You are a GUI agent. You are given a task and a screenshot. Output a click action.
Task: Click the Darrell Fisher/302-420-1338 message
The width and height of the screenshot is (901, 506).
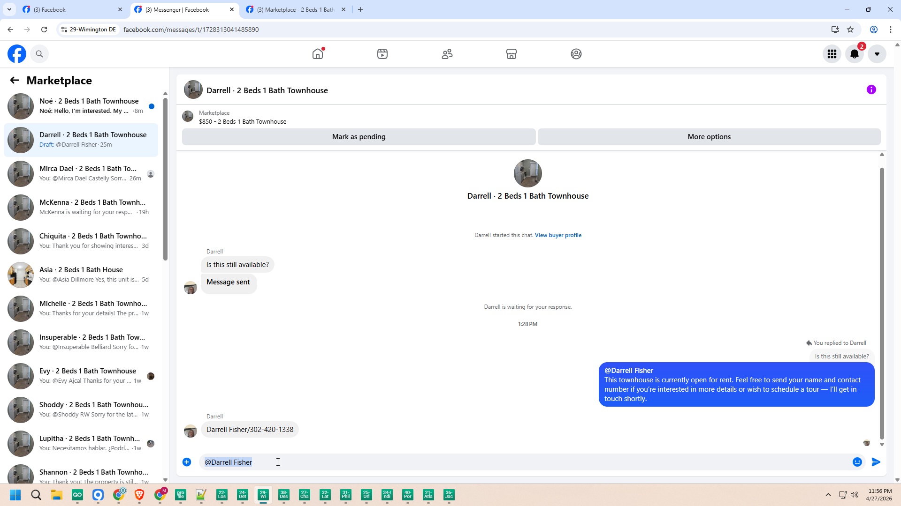point(250,430)
